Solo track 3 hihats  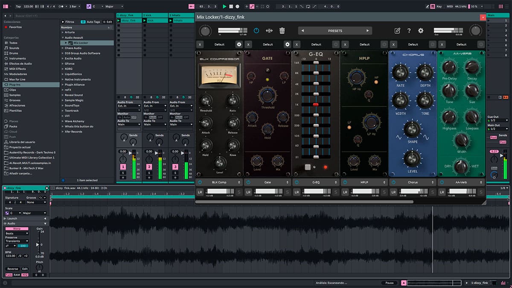pyautogui.click(x=175, y=173)
